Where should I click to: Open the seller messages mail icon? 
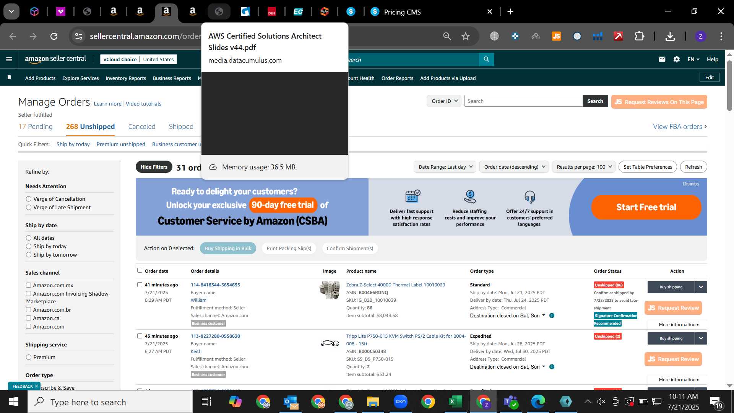click(662, 59)
